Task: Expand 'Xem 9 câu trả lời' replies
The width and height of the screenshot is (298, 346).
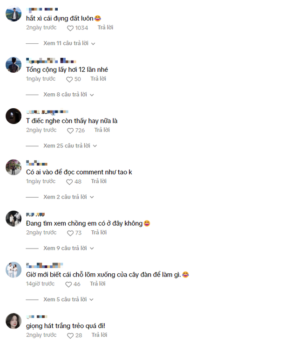Action: pos(68,248)
